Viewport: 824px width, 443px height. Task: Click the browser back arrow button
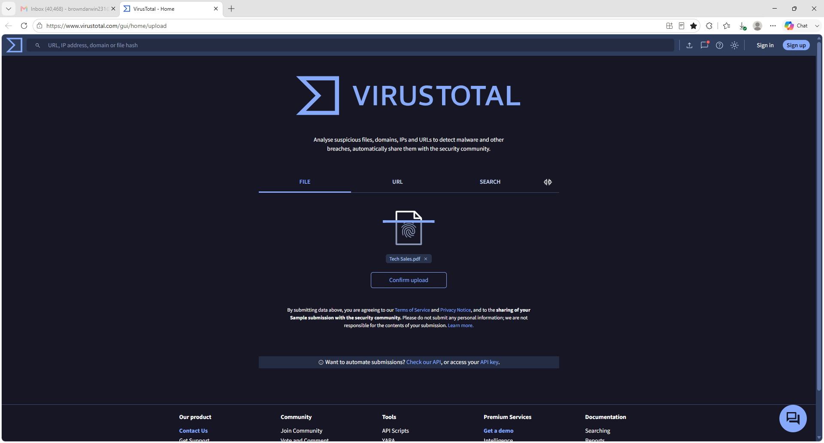point(9,26)
